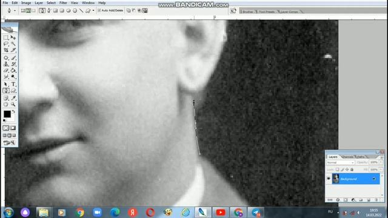The width and height of the screenshot is (388, 218).
Task: Open the Layers panel options menu
Action: pyautogui.click(x=382, y=157)
